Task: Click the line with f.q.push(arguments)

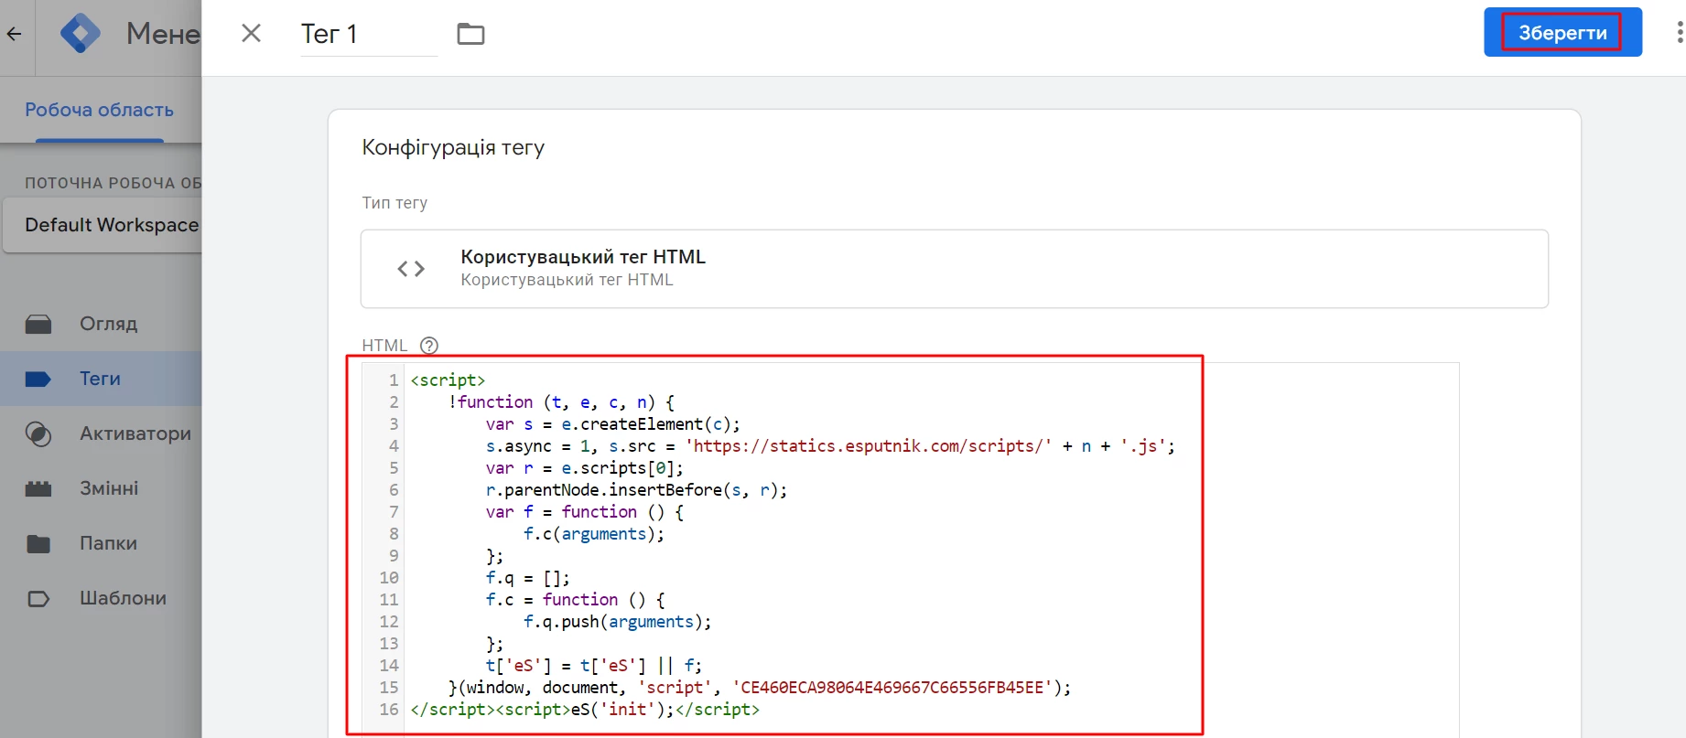Action: (x=617, y=622)
